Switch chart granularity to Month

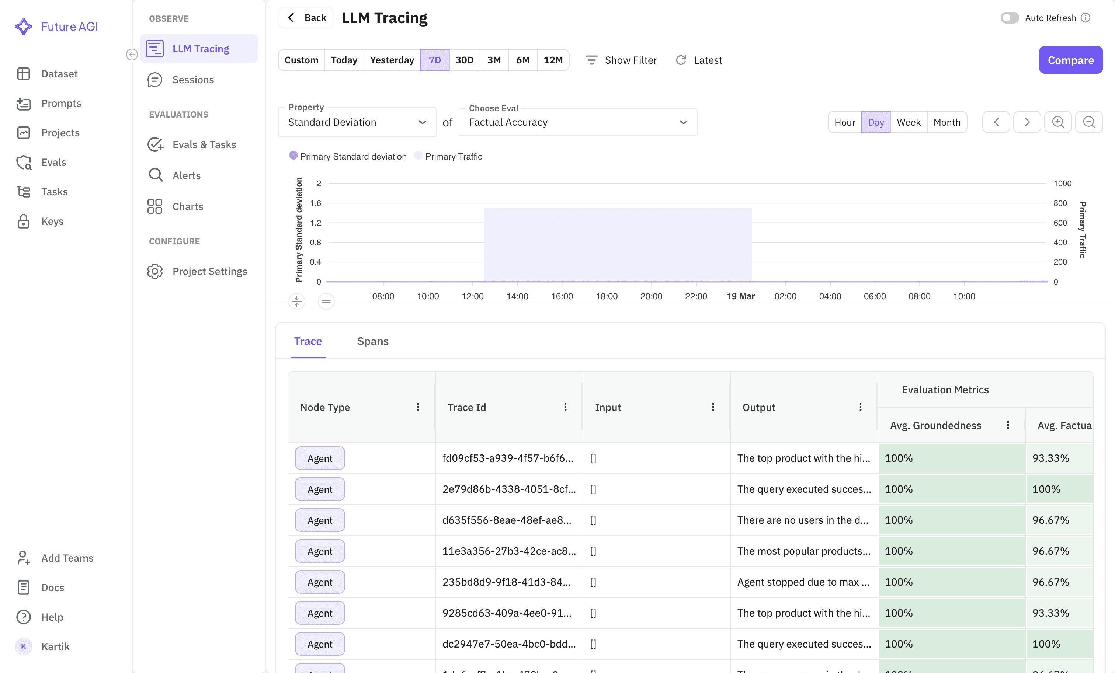tap(946, 122)
